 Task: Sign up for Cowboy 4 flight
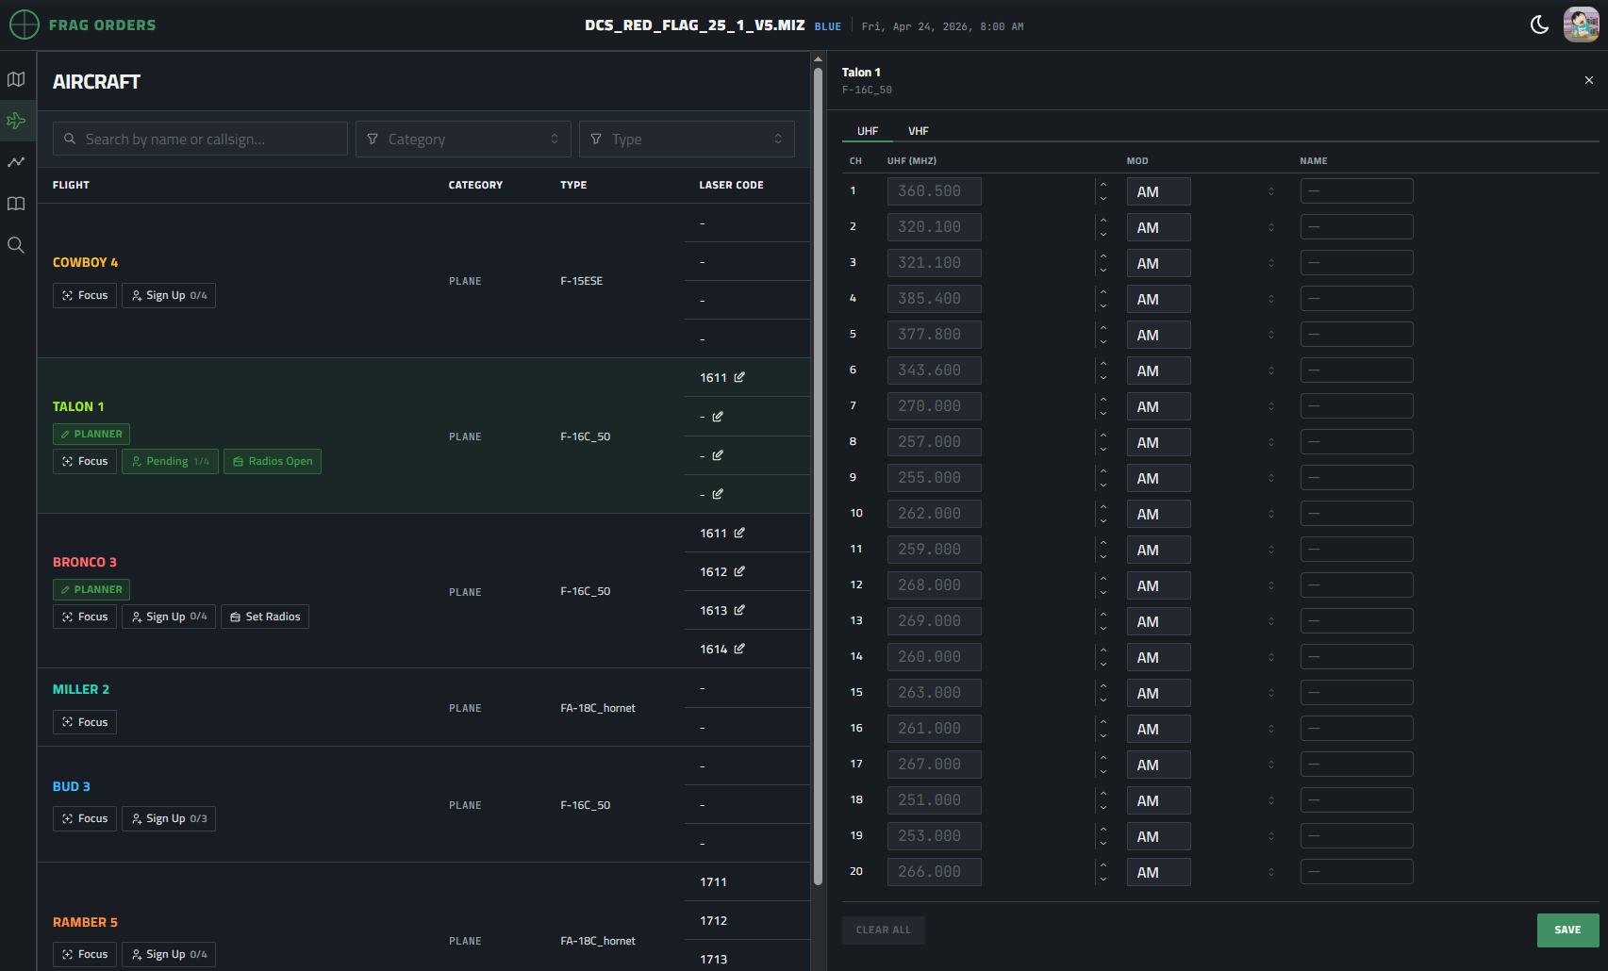point(169,295)
